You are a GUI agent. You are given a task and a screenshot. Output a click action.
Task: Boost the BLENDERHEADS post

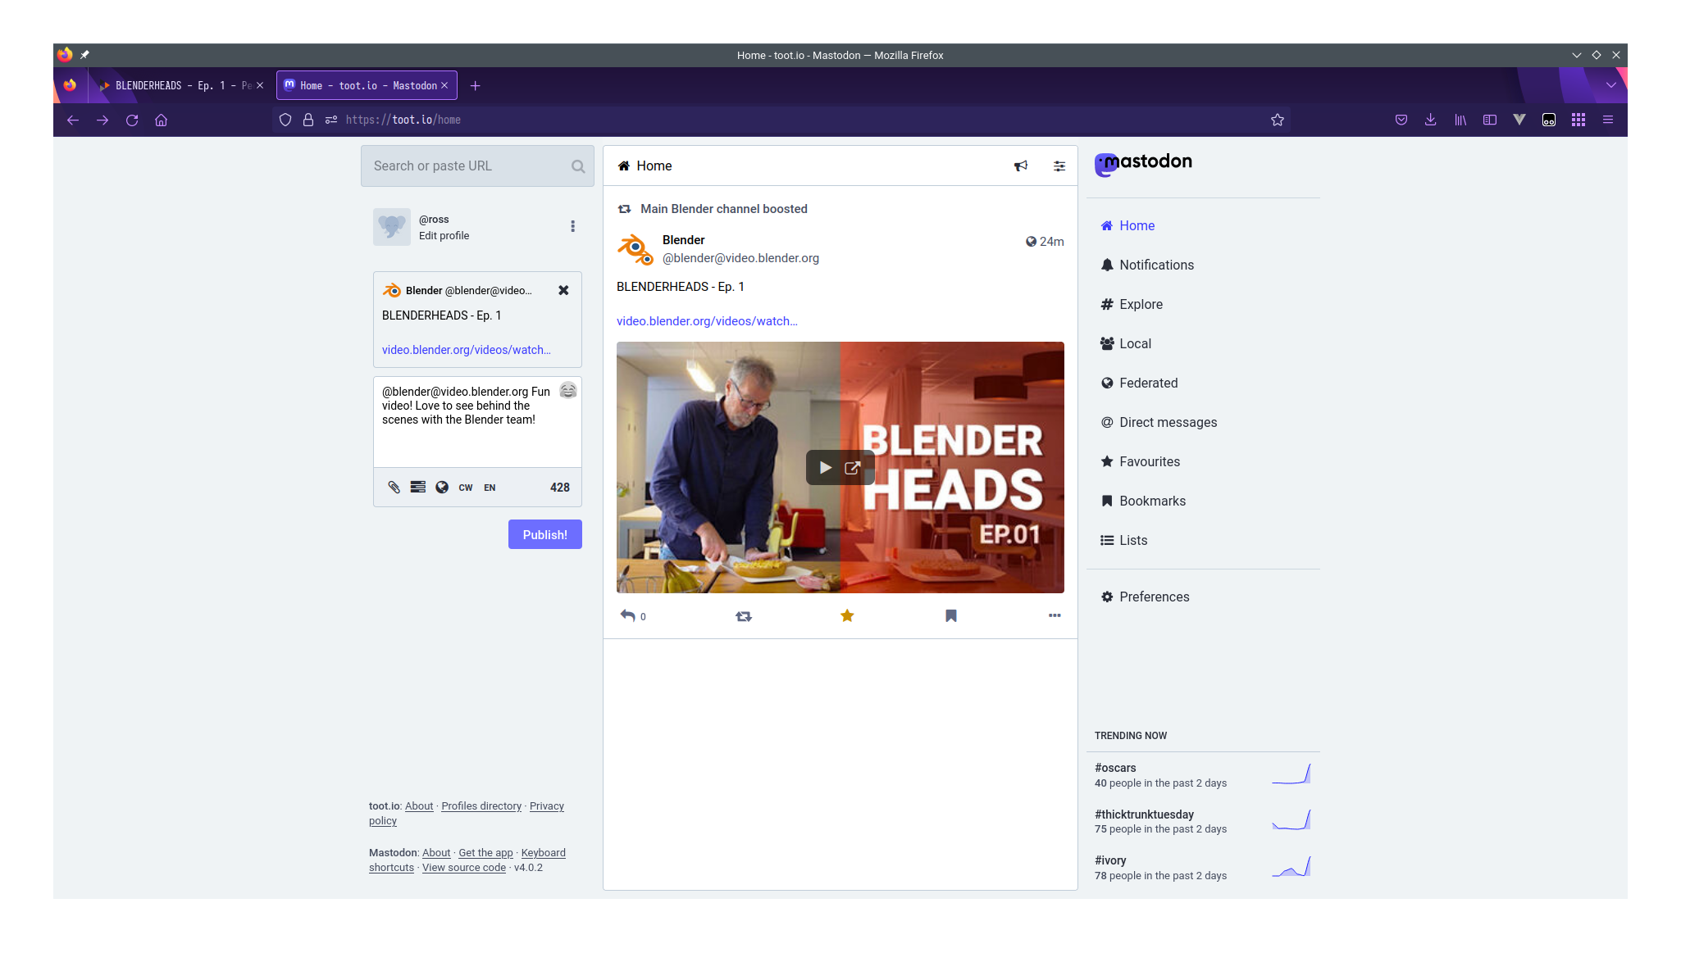click(x=744, y=616)
